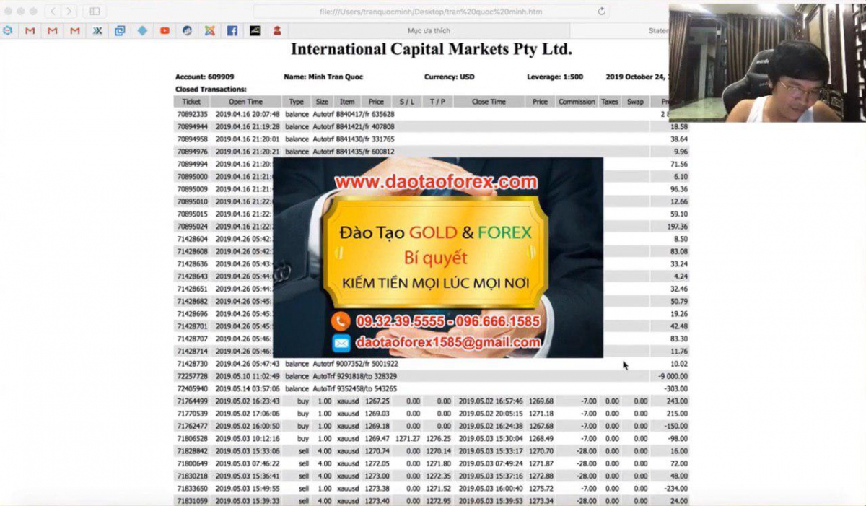Open the middle Gmail bookmark
Viewport: 866px width, 506px height.
[x=52, y=31]
